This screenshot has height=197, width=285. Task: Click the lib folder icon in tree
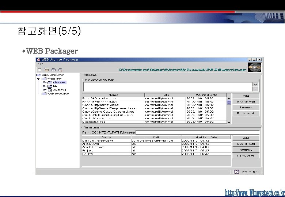[x=50, y=86]
